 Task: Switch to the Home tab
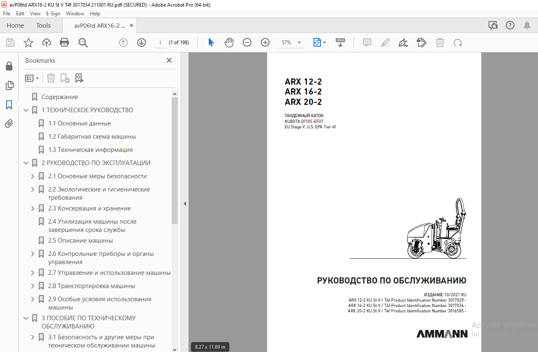pos(15,26)
